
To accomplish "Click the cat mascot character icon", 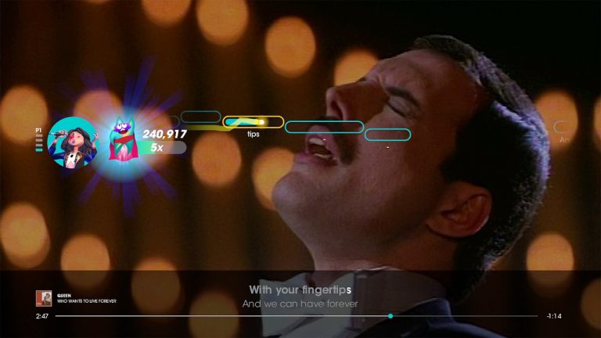I will (123, 139).
